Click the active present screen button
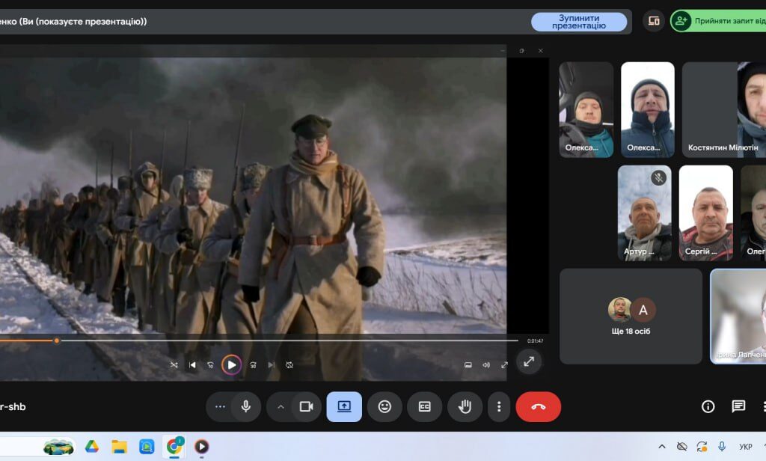The height and width of the screenshot is (461, 766). 344,406
